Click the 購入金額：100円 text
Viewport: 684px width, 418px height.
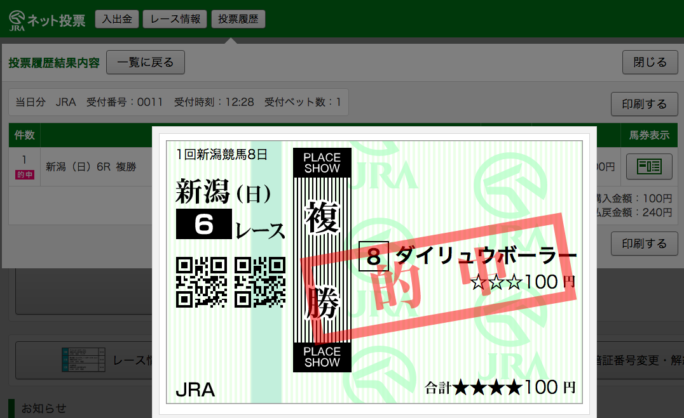tap(634, 199)
